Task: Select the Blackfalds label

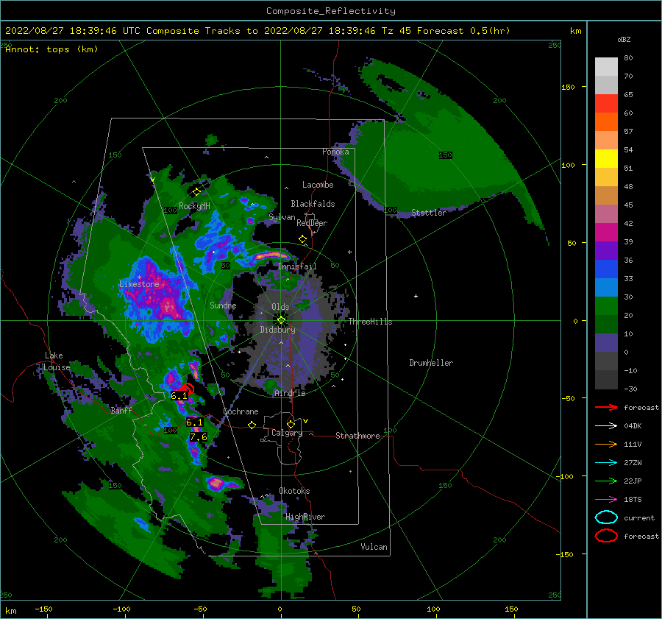Action: click(x=313, y=204)
